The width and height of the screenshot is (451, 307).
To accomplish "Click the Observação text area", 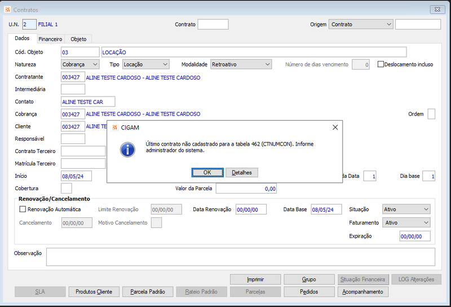I will (241, 257).
